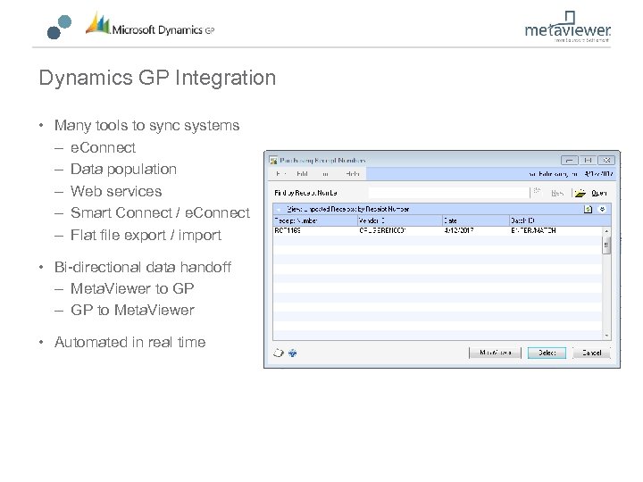
Task: Sort by Batch ID column header
Action: tap(560, 220)
